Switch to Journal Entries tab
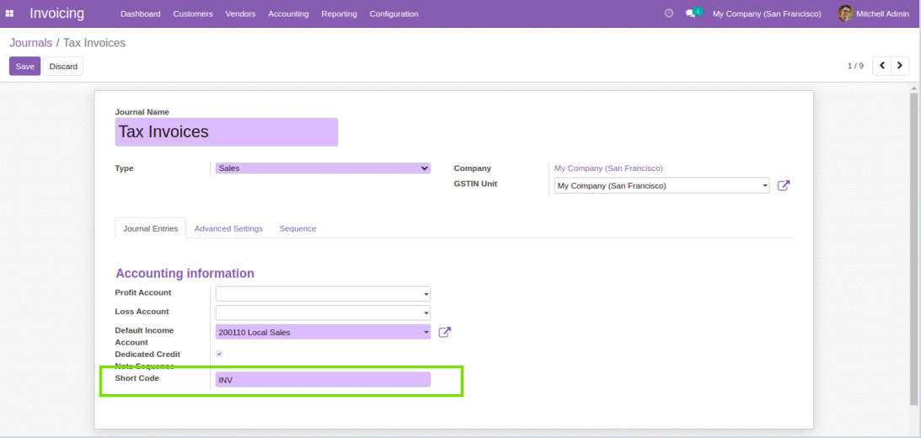 tap(150, 228)
